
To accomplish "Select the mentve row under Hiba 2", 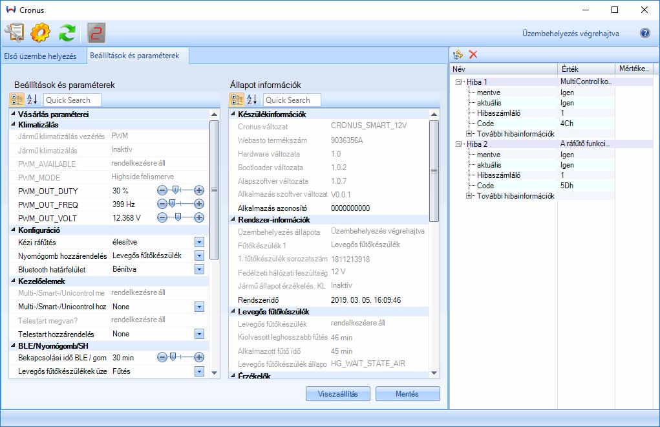I will [x=488, y=155].
